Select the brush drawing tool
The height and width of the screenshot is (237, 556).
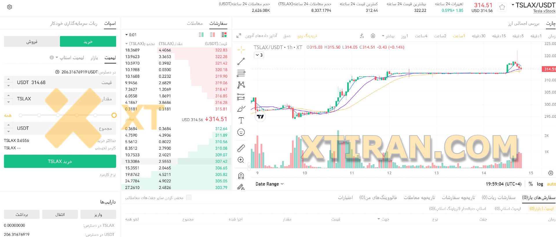(241, 109)
